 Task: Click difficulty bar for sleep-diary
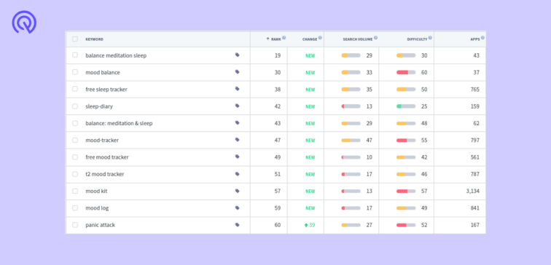(x=406, y=106)
